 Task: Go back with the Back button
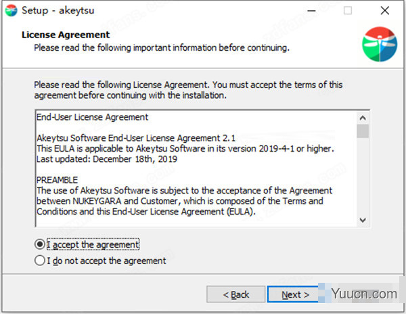pyautogui.click(x=236, y=294)
